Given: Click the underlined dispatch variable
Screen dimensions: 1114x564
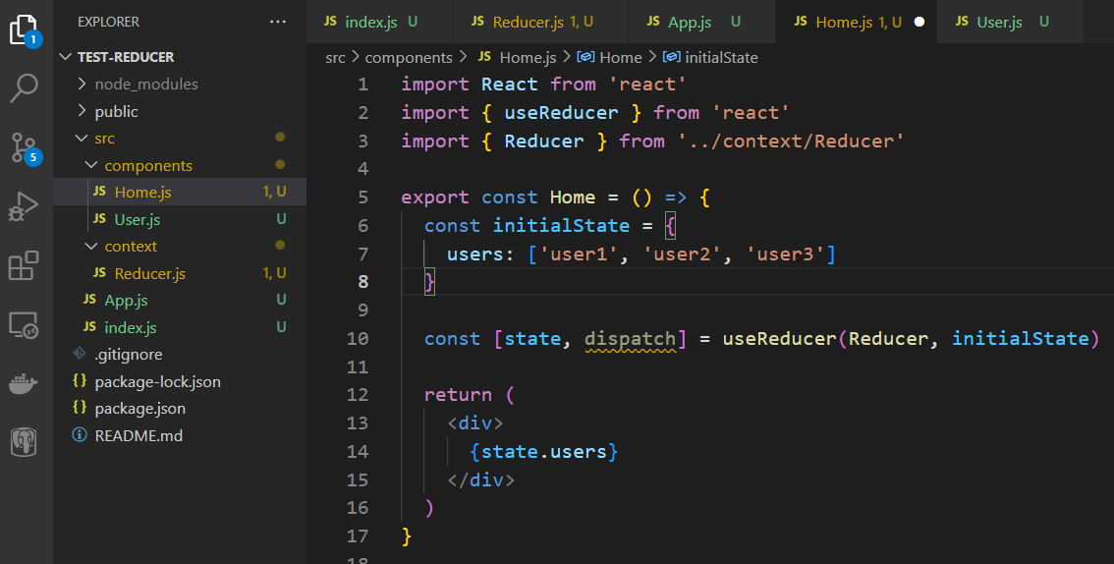Looking at the screenshot, I should tap(630, 338).
